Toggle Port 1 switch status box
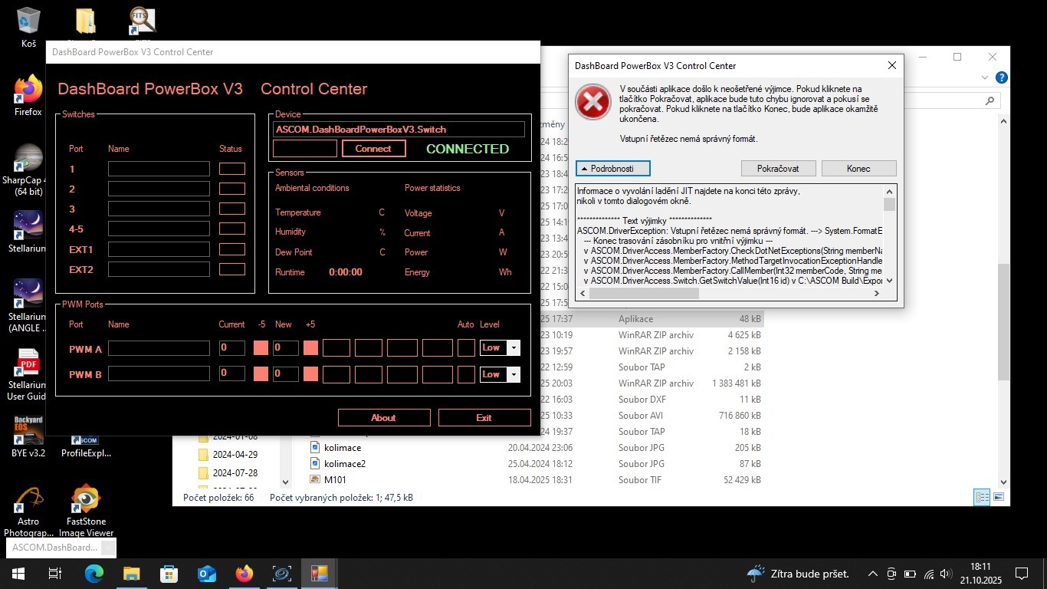 coord(231,169)
